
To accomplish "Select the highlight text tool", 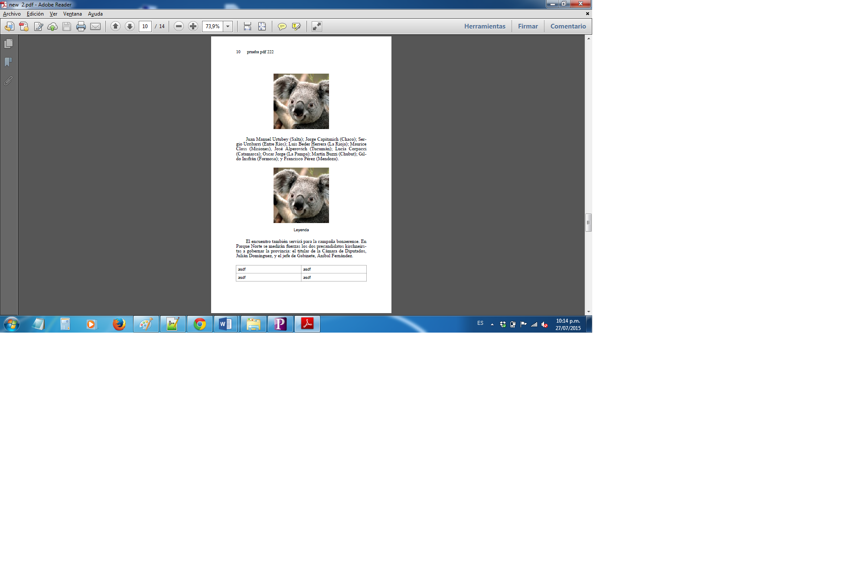I will pos(297,26).
